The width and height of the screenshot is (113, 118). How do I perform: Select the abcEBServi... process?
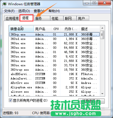pos(54,74)
